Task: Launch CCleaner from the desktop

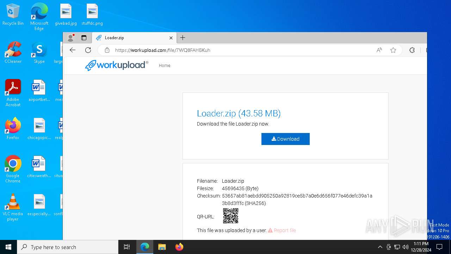Action: 13,52
